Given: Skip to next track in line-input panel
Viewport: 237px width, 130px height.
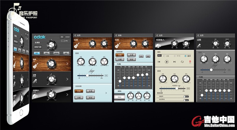Looking at the screenshot, I should pos(174,62).
